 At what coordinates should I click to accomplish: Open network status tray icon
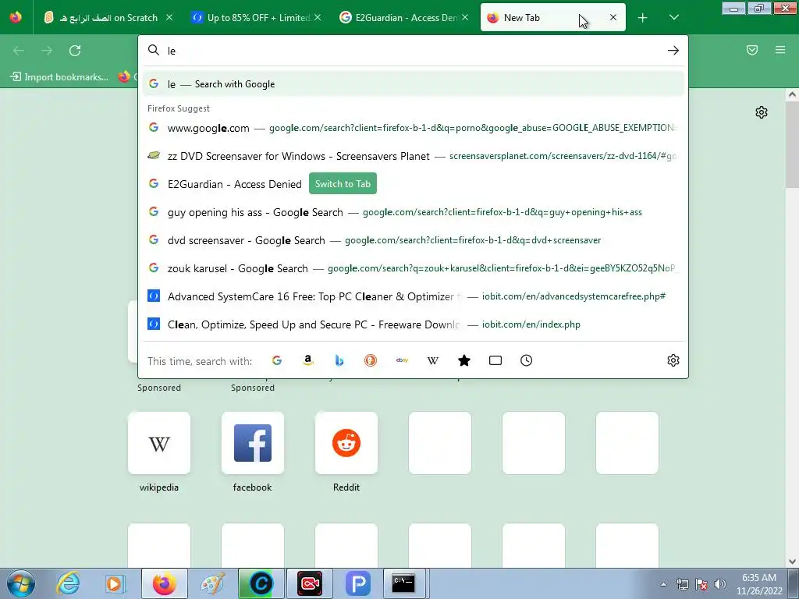(x=682, y=584)
